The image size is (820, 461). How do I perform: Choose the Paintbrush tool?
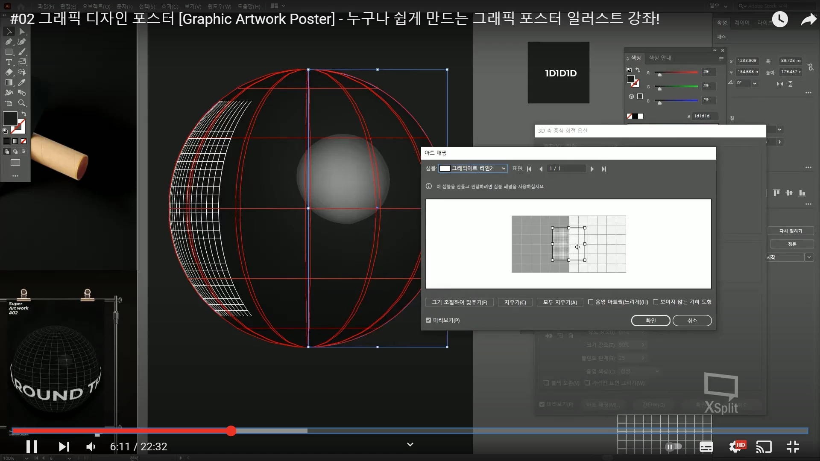(22, 52)
